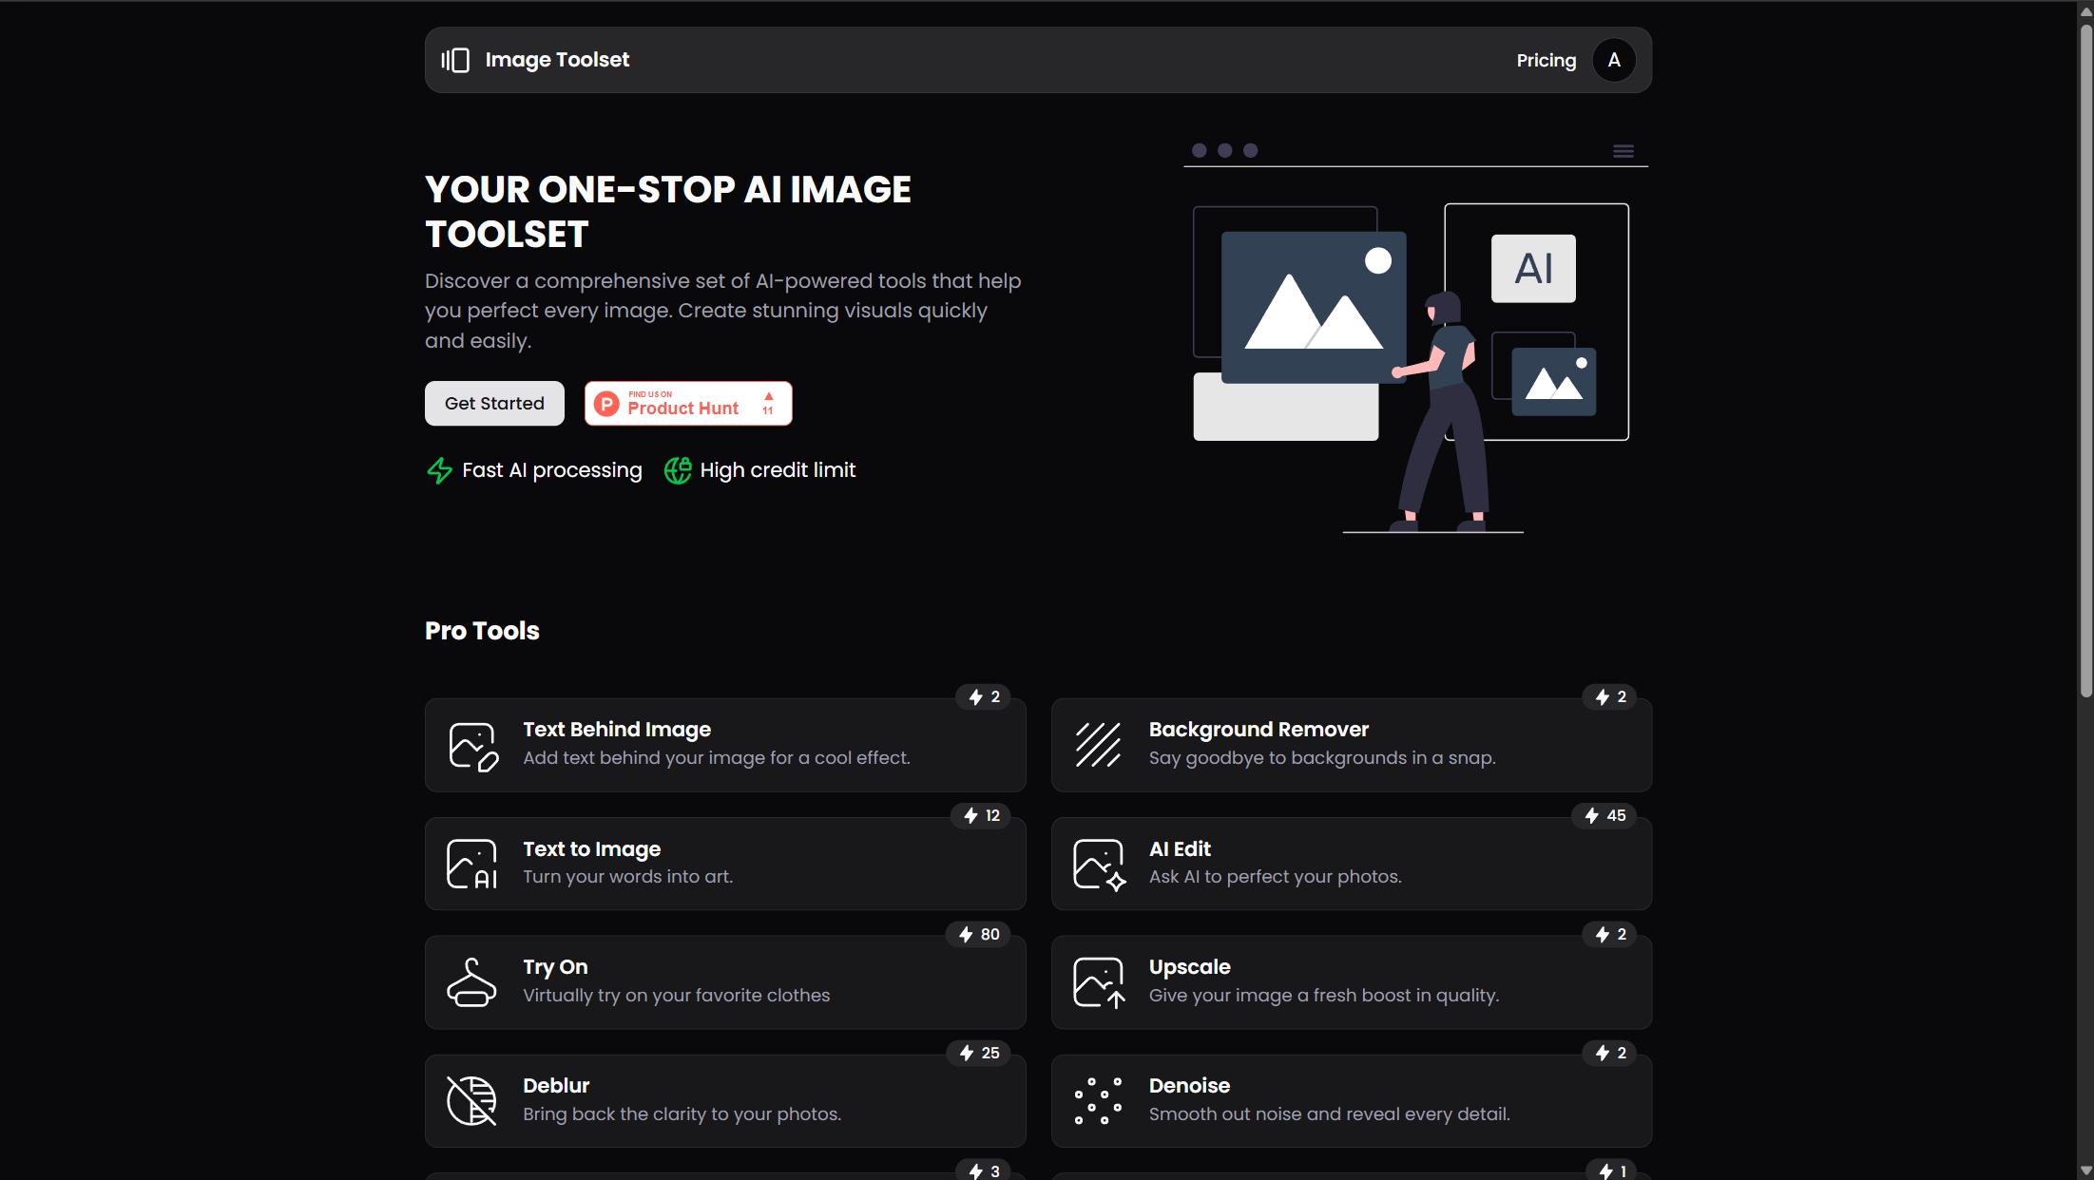Click the Get Started button
2094x1180 pixels.
point(494,404)
